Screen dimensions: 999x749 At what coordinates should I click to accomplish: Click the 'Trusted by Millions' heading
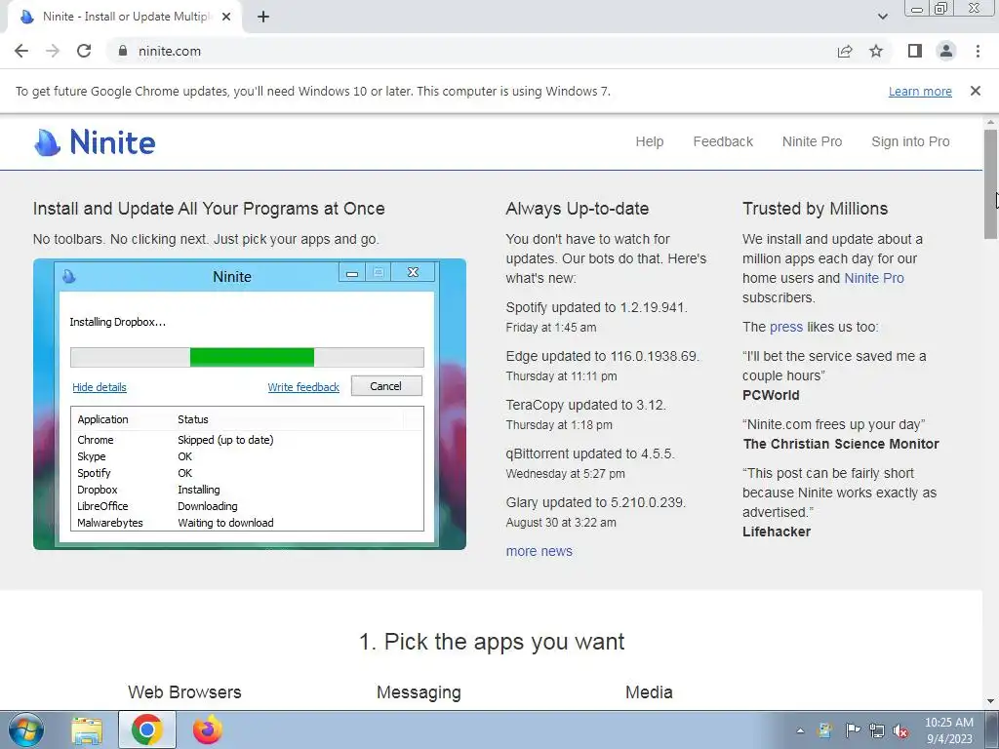pos(815,209)
